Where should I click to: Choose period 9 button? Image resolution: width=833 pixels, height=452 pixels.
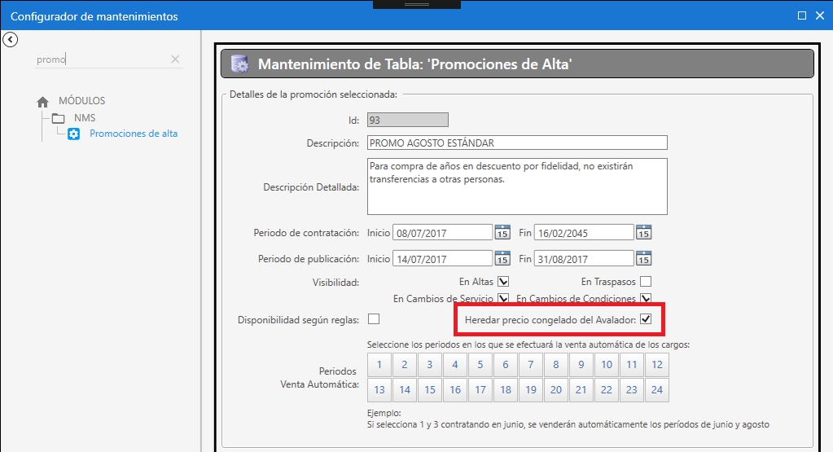tap(581, 365)
